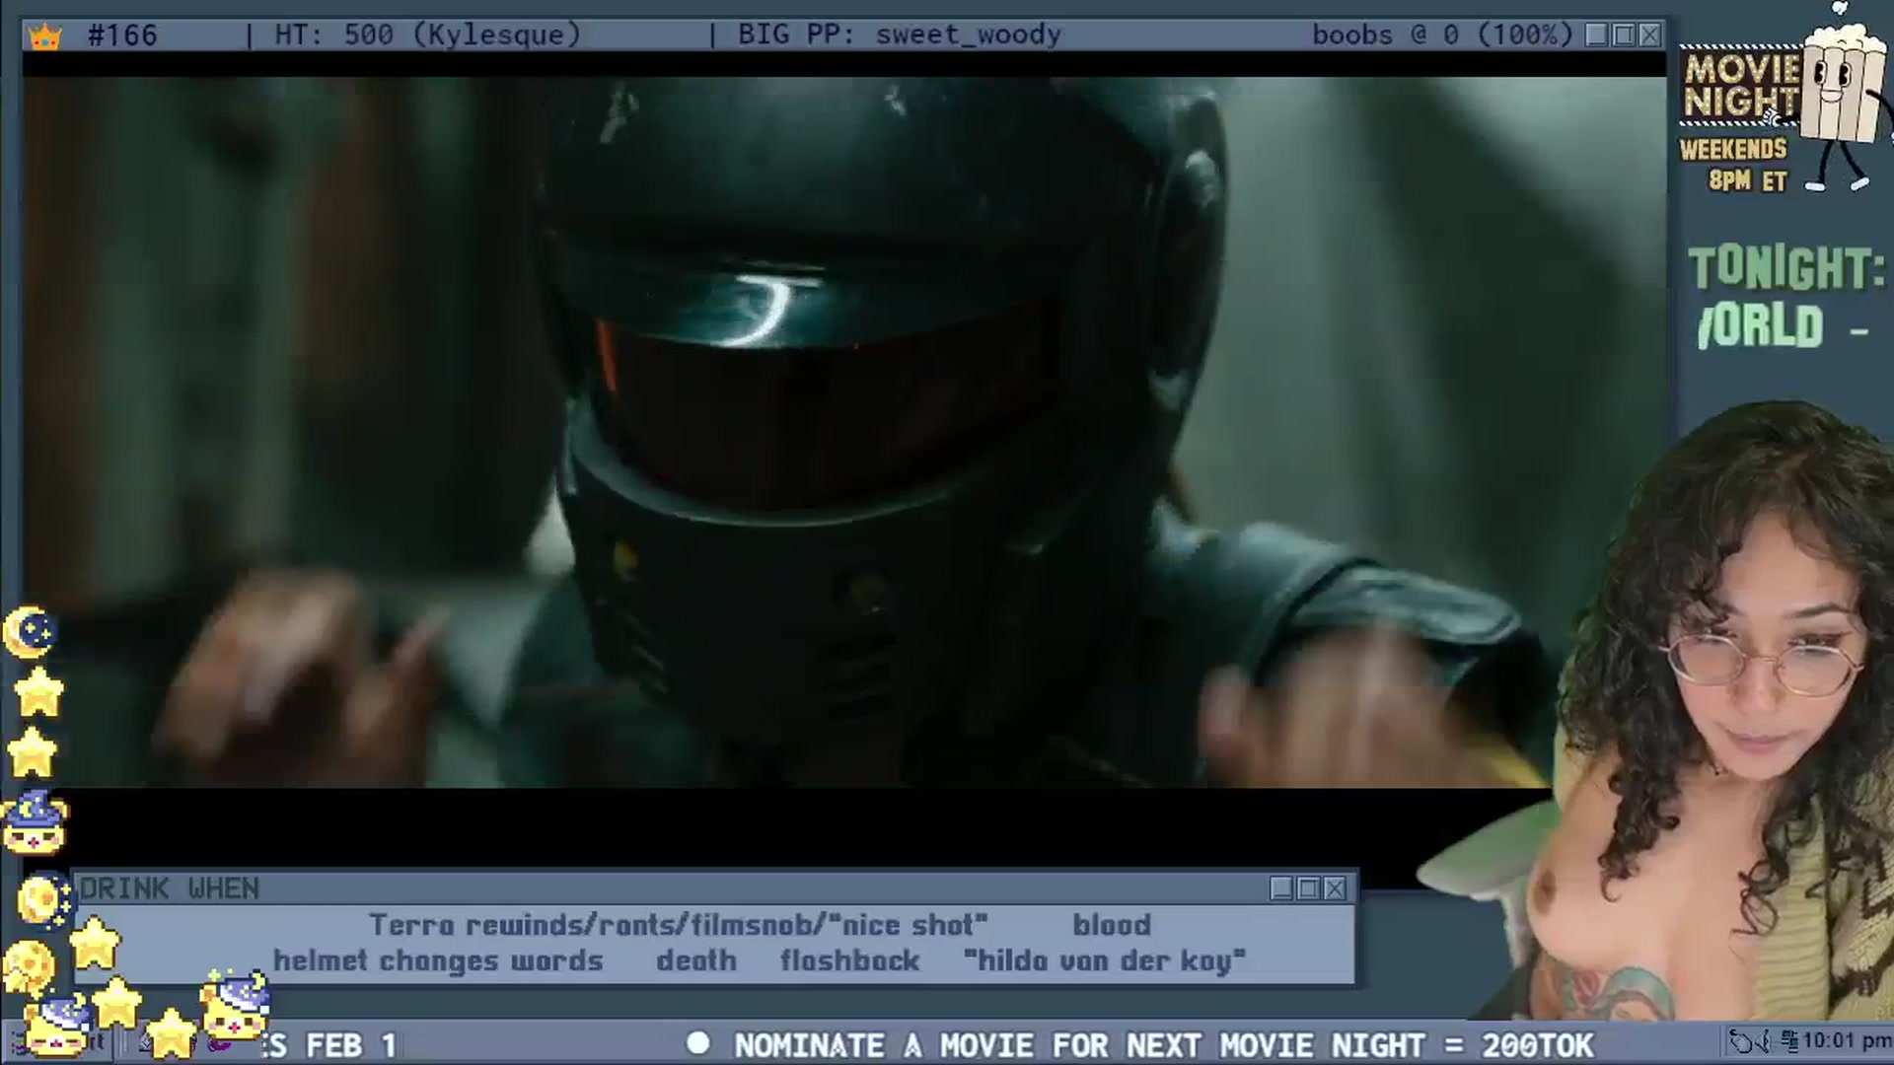Minimize the DRINK WHEN window
This screenshot has width=1894, height=1065.
click(1280, 888)
